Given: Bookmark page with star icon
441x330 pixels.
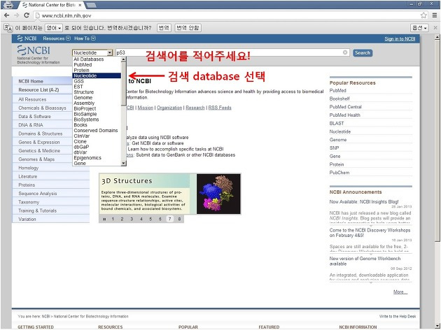Looking at the screenshot, I should click(x=423, y=15).
